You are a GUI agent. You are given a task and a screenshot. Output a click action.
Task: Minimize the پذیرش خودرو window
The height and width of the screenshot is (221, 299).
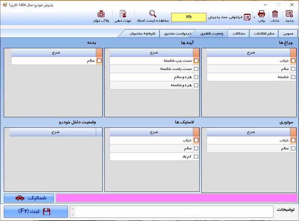(265, 5)
